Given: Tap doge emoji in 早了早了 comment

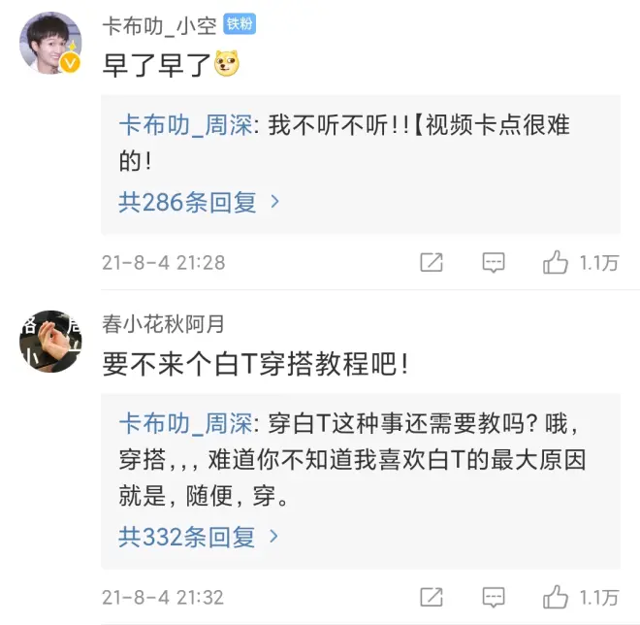Looking at the screenshot, I should 227,65.
